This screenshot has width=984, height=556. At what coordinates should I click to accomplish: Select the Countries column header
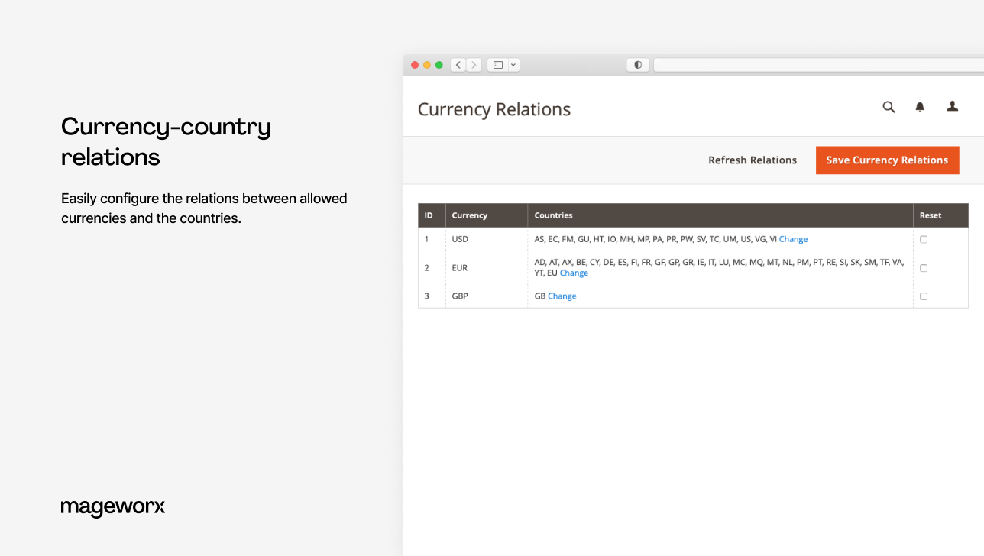[x=553, y=215]
